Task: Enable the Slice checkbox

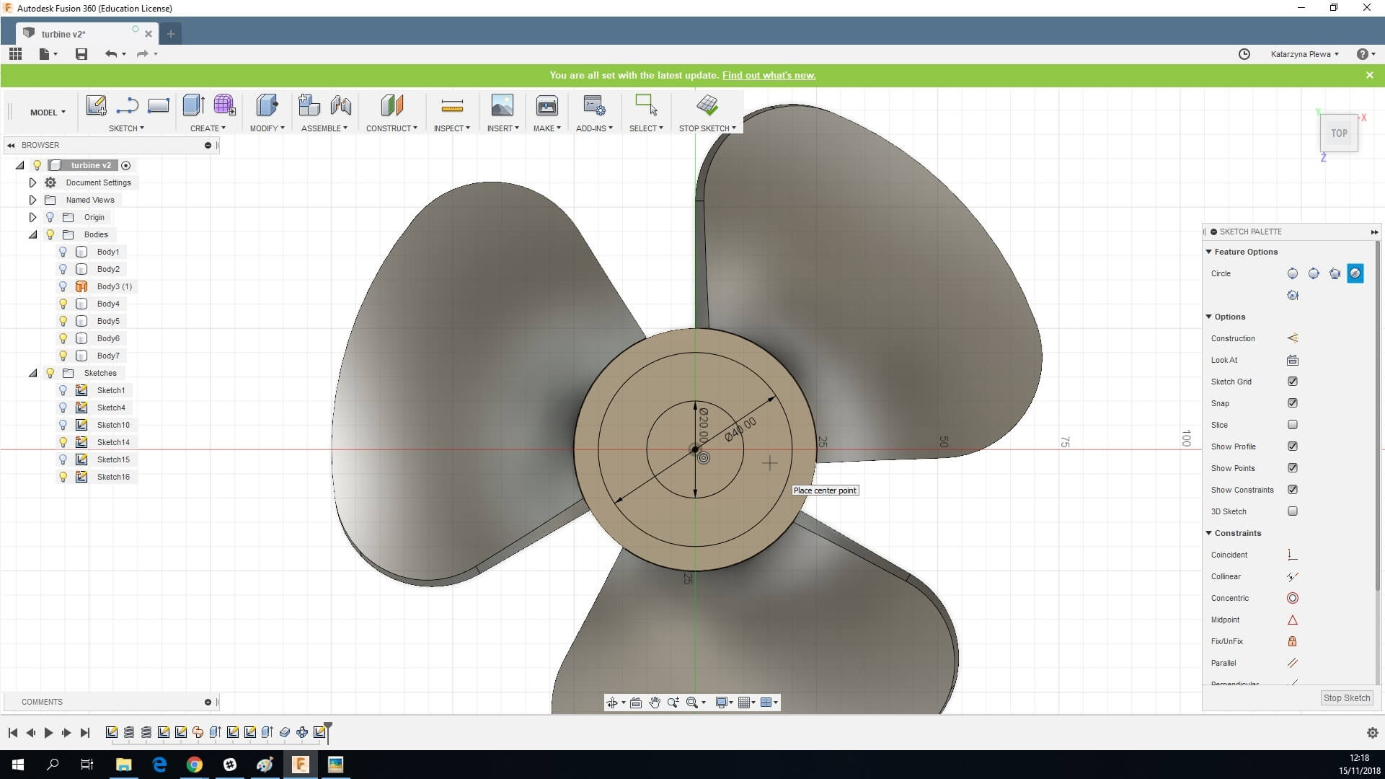Action: 1292,425
